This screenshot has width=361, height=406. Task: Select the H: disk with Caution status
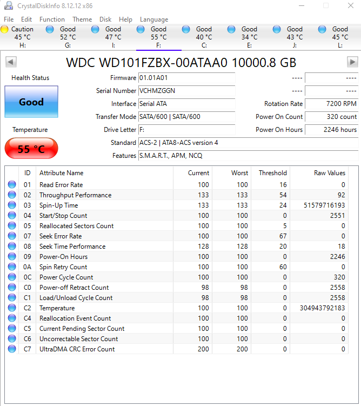(23, 37)
